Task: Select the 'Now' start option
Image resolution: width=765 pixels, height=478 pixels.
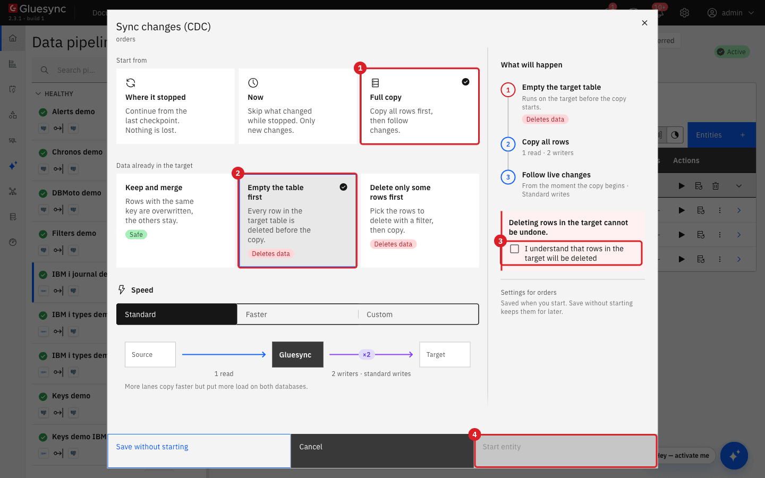Action: coord(297,106)
